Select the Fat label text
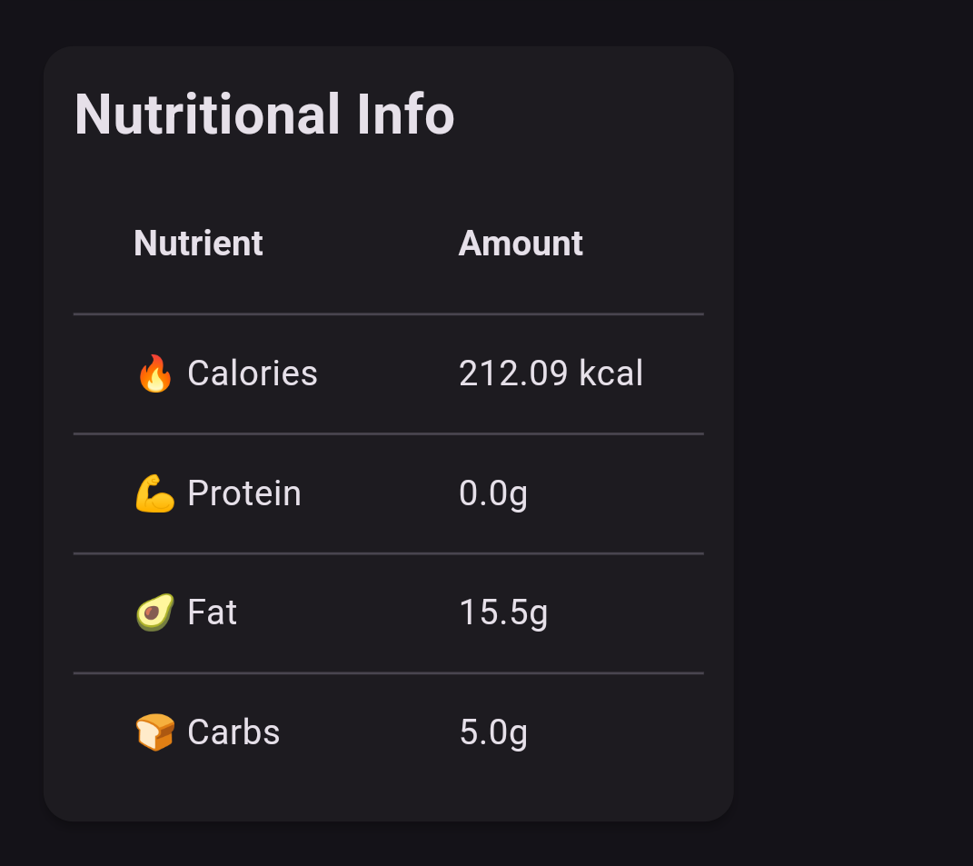 [213, 612]
